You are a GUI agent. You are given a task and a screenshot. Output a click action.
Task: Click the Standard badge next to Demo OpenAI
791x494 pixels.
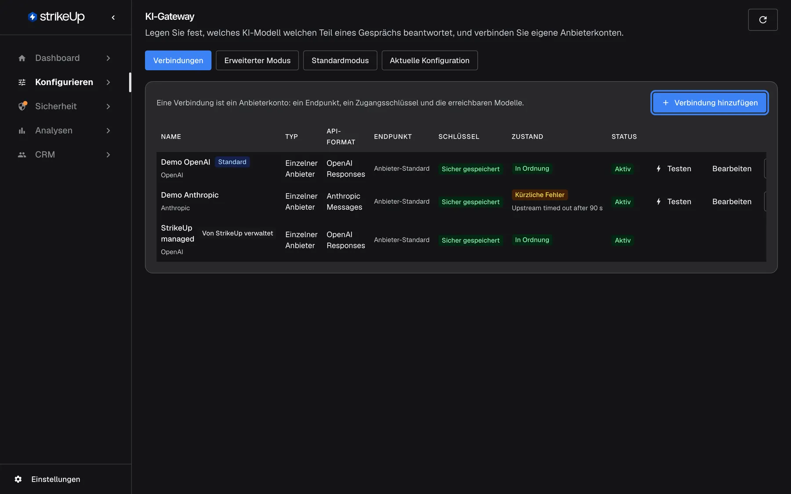click(x=232, y=162)
